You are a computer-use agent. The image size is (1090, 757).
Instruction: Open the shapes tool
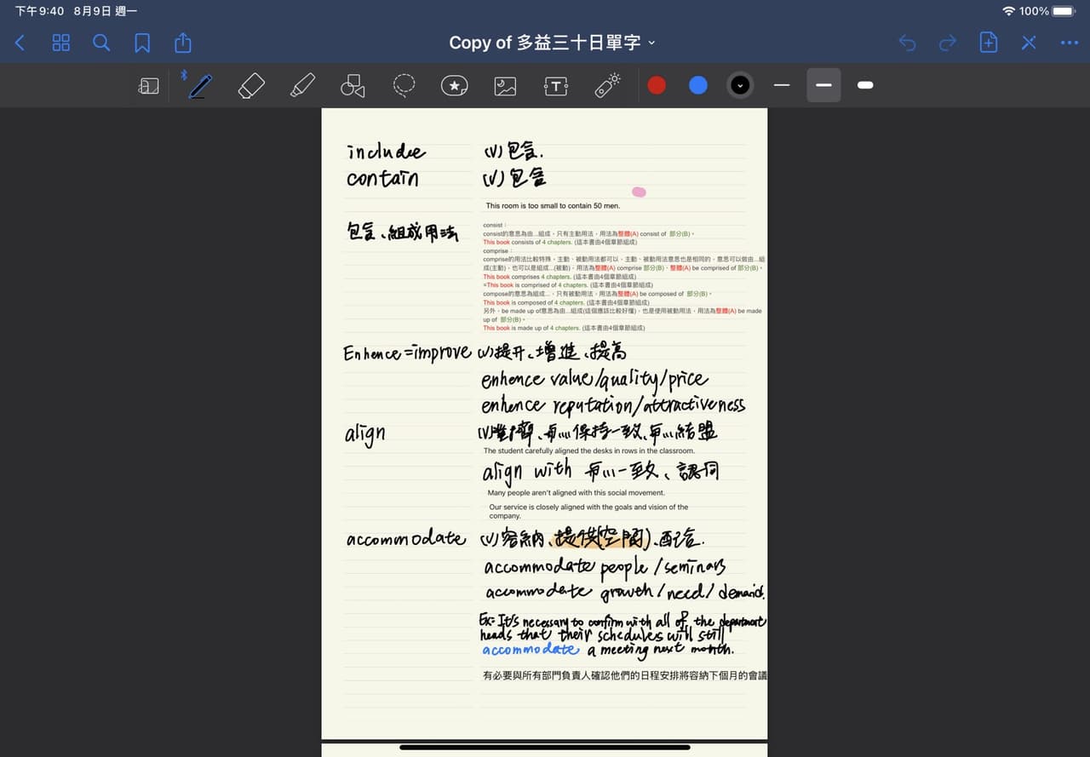(x=353, y=85)
